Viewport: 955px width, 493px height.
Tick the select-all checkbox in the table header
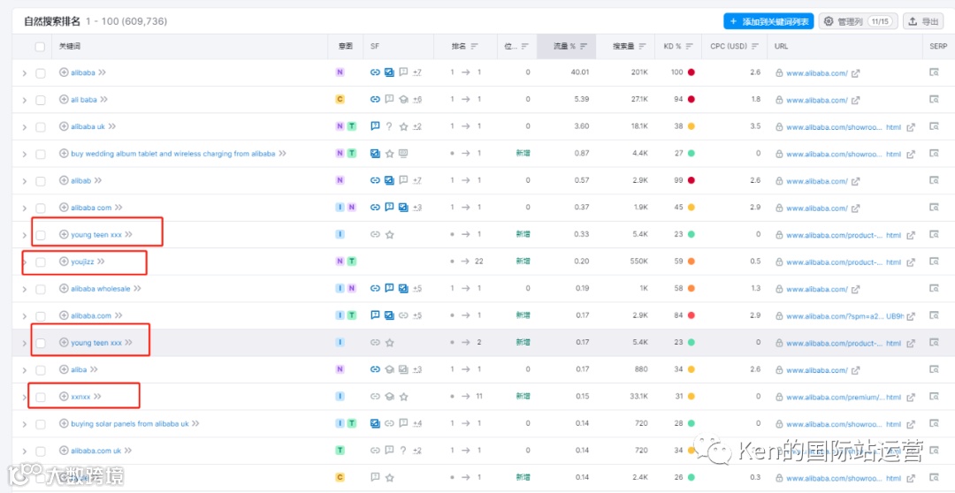(x=40, y=46)
